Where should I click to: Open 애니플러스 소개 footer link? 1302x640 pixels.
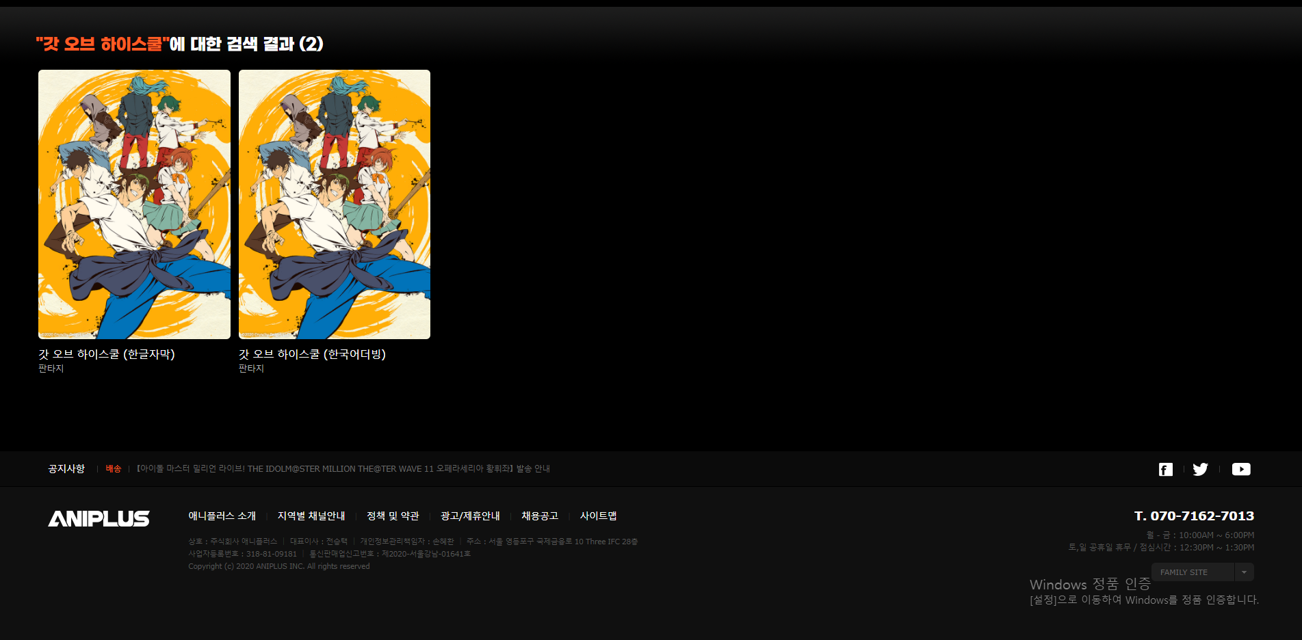pyautogui.click(x=222, y=516)
